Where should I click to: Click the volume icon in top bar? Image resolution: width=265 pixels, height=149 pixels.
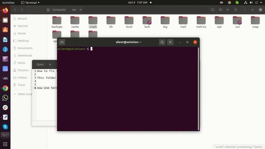pyautogui.click(x=251, y=2)
